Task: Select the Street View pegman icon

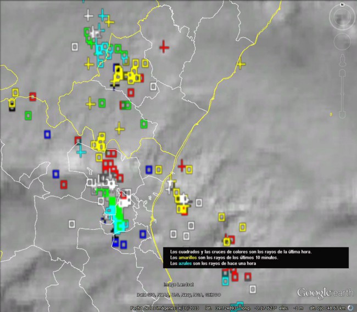Action: 342,60
